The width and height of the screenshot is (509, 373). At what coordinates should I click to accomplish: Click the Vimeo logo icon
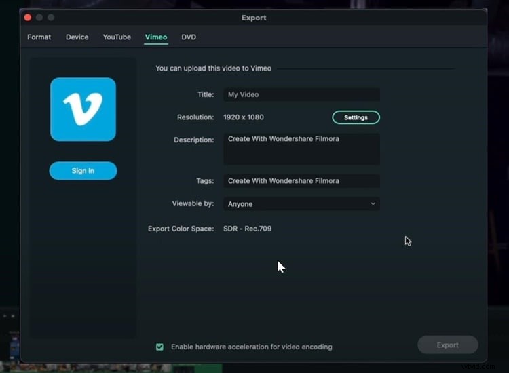[x=83, y=109]
